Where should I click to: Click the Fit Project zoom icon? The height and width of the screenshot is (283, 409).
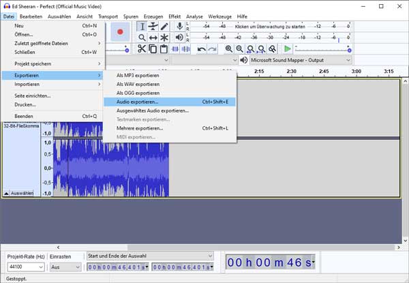pyautogui.click(x=261, y=49)
